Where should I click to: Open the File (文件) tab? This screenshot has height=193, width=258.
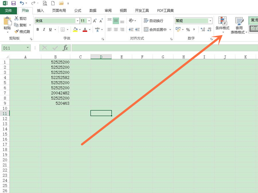[9, 11]
